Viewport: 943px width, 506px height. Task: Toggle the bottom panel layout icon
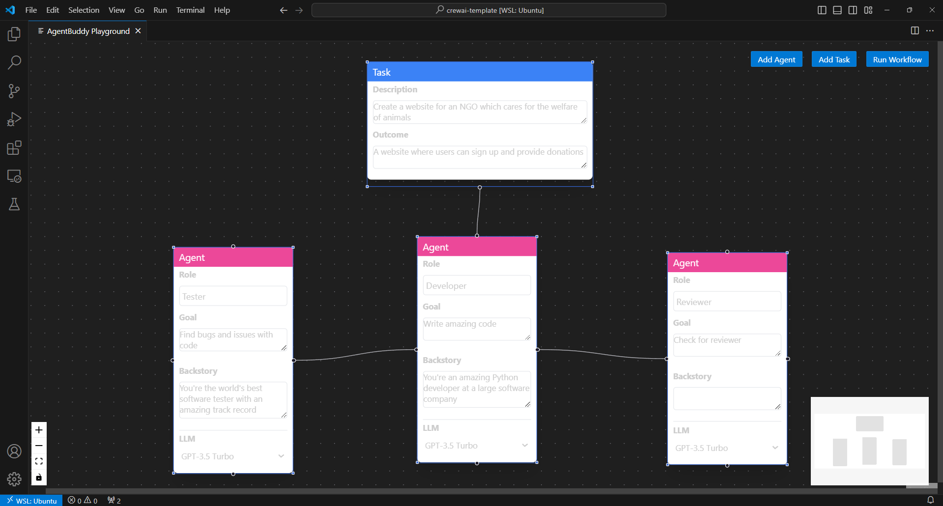pyautogui.click(x=837, y=10)
